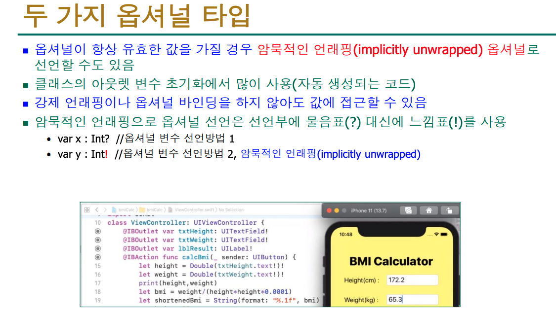Click line number 16 in gutter
This screenshot has height=316, width=556.
click(x=97, y=275)
